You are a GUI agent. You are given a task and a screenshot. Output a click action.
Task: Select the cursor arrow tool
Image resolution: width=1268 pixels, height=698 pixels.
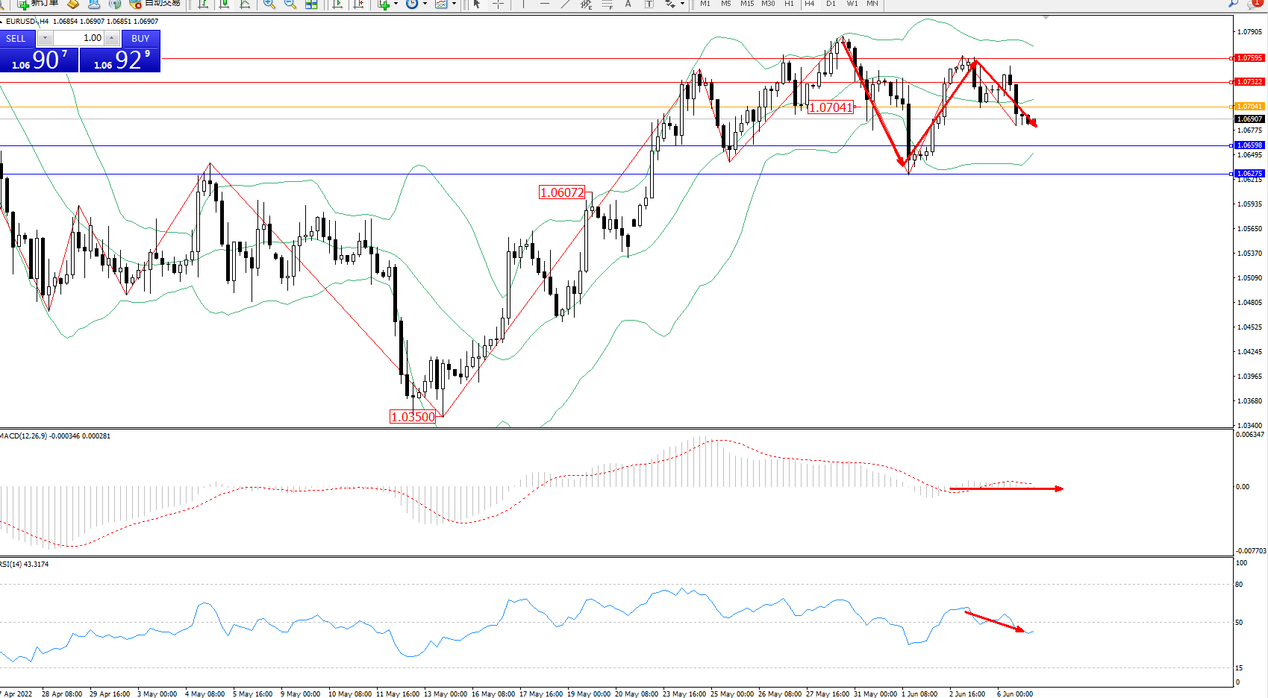(477, 4)
